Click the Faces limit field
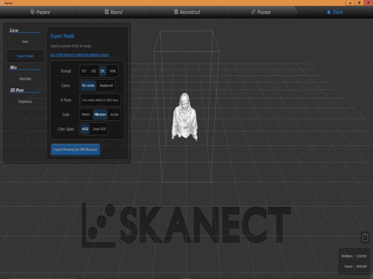This screenshot has height=279, width=373. [x=100, y=100]
